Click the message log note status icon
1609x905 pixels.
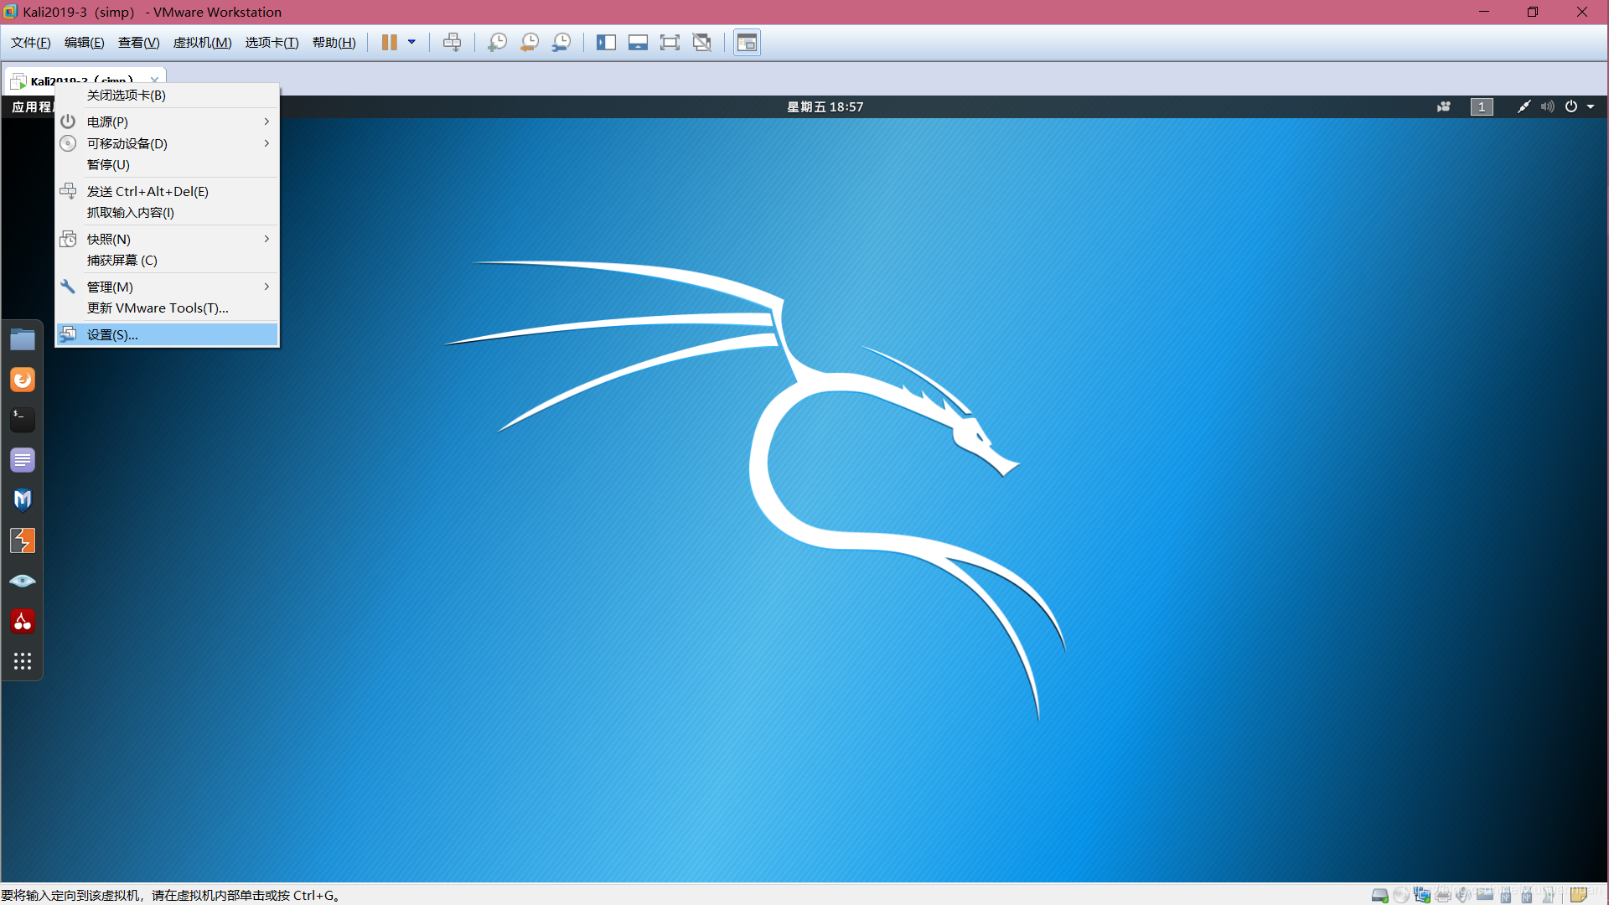pos(1579,895)
